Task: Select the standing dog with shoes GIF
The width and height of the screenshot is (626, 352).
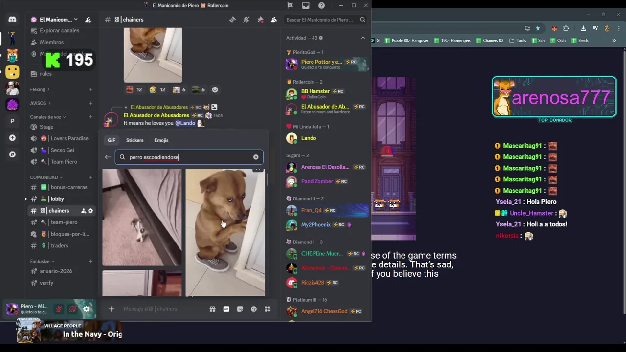Action: (225, 232)
